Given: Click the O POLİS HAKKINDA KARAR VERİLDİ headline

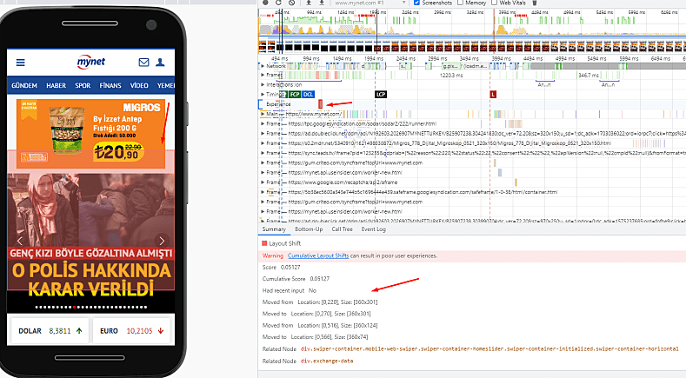Looking at the screenshot, I should (x=91, y=280).
